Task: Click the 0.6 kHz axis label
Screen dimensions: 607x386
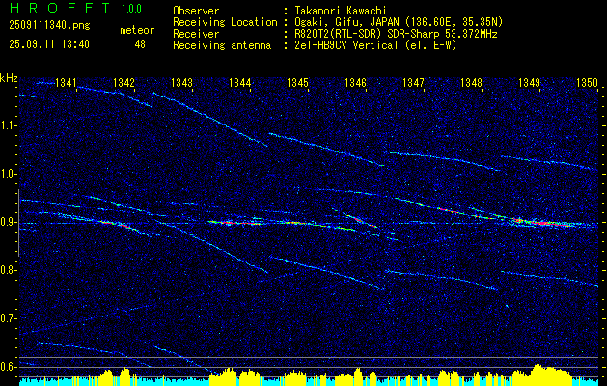Action: point(9,367)
